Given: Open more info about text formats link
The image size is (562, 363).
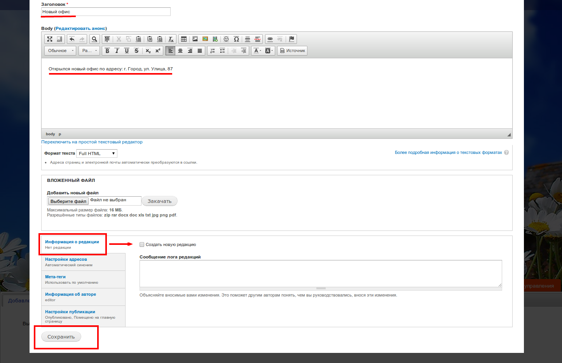Looking at the screenshot, I should click(449, 152).
